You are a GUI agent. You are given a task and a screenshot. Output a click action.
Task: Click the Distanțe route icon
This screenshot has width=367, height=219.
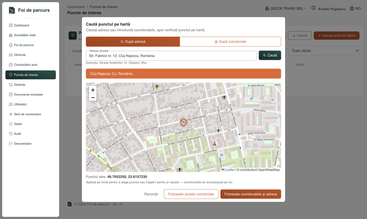[11, 85]
